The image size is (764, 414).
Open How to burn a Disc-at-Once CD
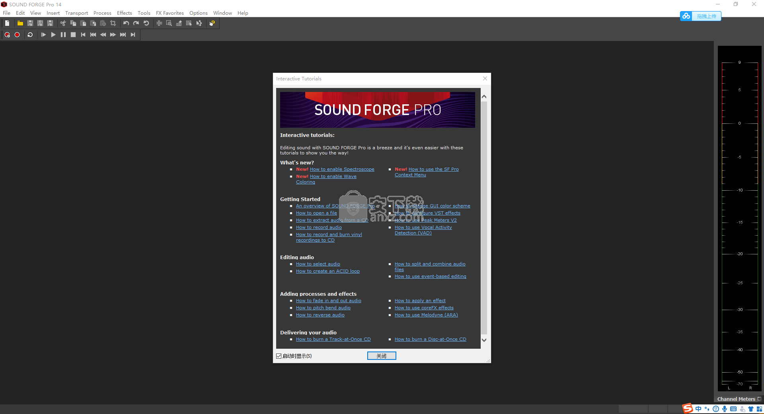(431, 339)
